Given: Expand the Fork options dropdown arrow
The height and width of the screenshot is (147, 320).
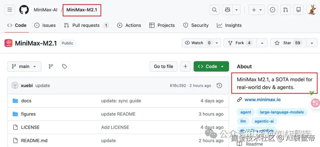Looking at the screenshot, I should pos(262,43).
